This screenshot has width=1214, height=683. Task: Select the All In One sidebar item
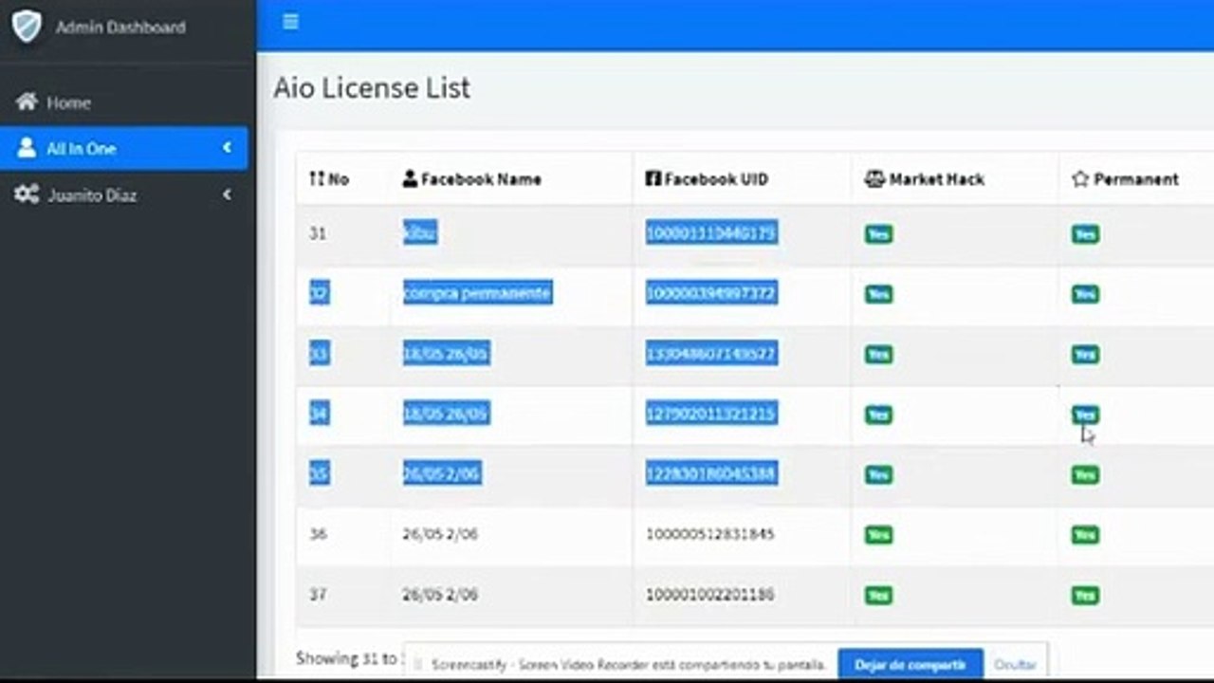(123, 148)
